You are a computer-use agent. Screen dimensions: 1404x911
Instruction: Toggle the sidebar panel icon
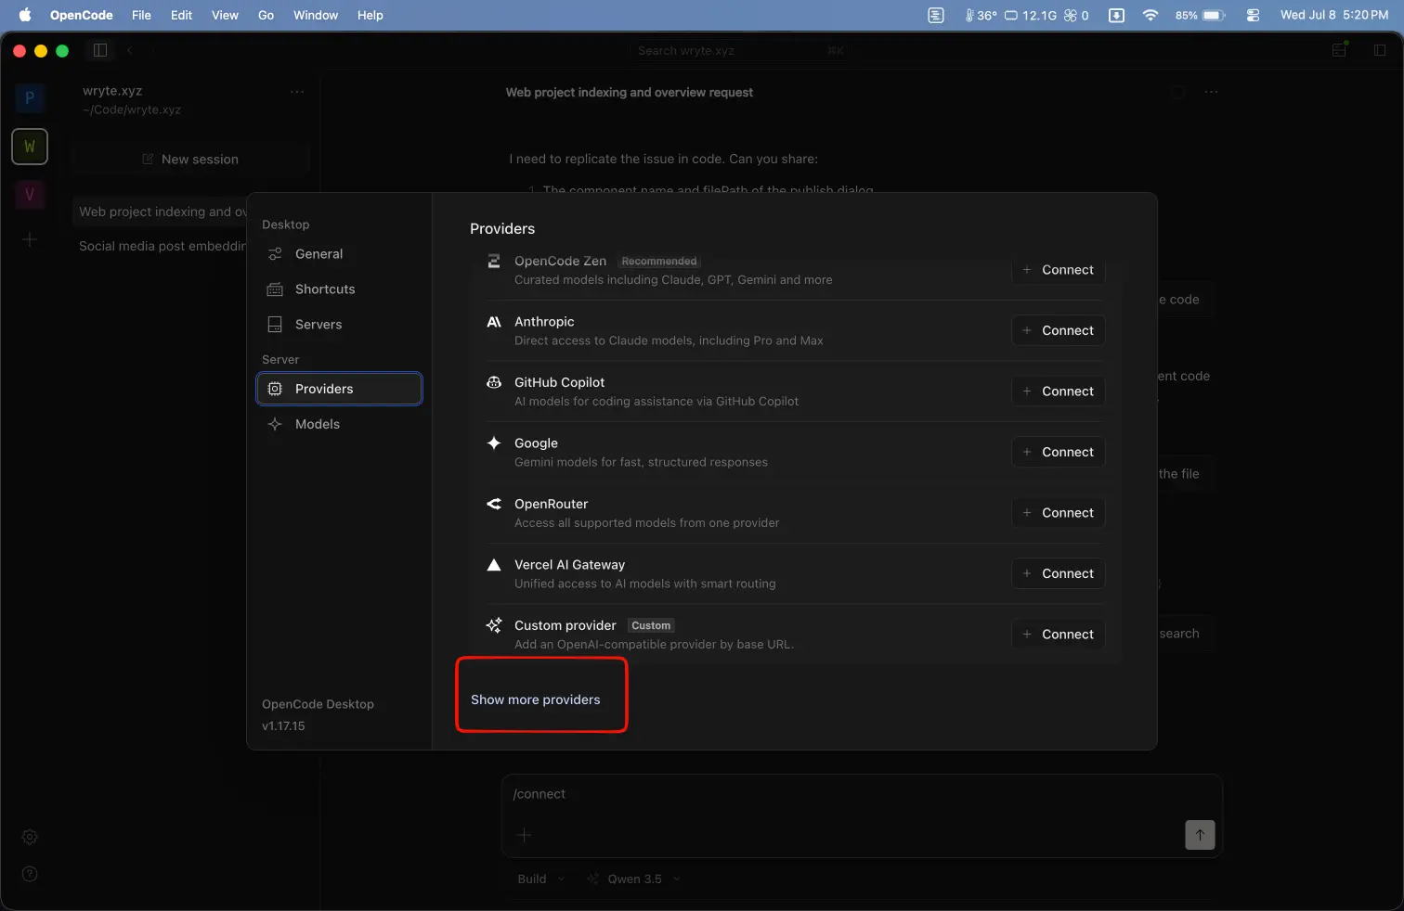click(100, 50)
